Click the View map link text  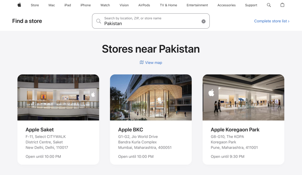[154, 63]
